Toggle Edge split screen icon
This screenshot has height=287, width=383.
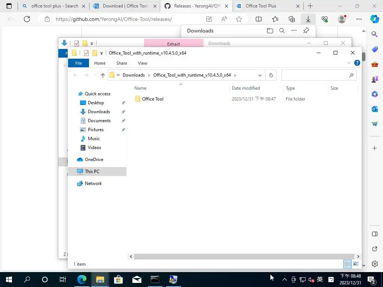[x=258, y=19]
